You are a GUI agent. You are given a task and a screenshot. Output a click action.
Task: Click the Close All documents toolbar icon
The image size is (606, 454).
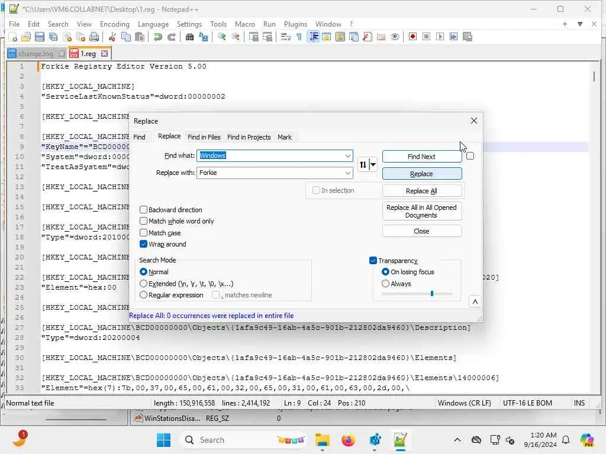coord(80,37)
